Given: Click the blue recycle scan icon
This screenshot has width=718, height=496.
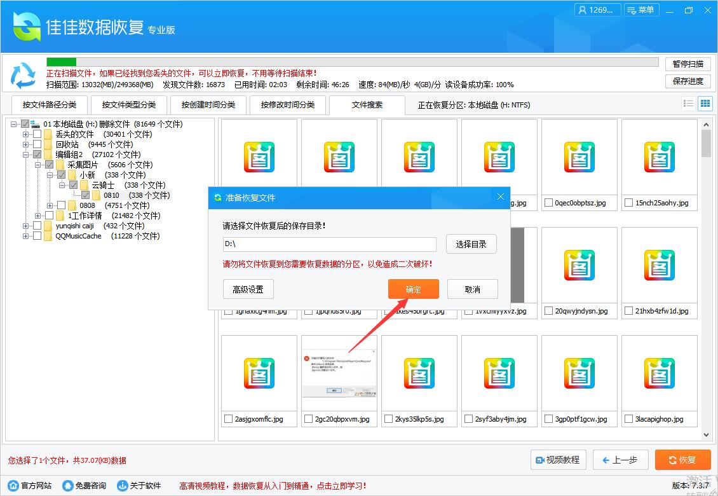Looking at the screenshot, I should tap(23, 75).
